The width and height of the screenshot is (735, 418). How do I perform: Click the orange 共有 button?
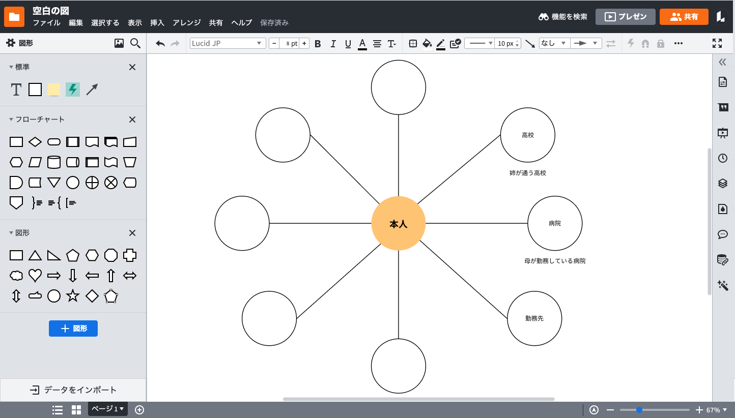coord(684,17)
